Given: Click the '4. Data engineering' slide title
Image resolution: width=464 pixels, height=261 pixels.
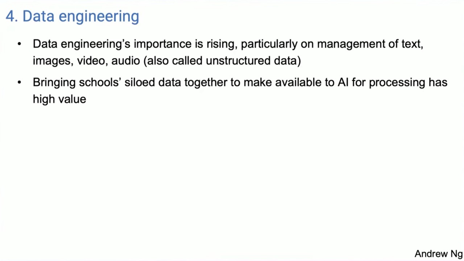Looking at the screenshot, I should pyautogui.click(x=72, y=17).
